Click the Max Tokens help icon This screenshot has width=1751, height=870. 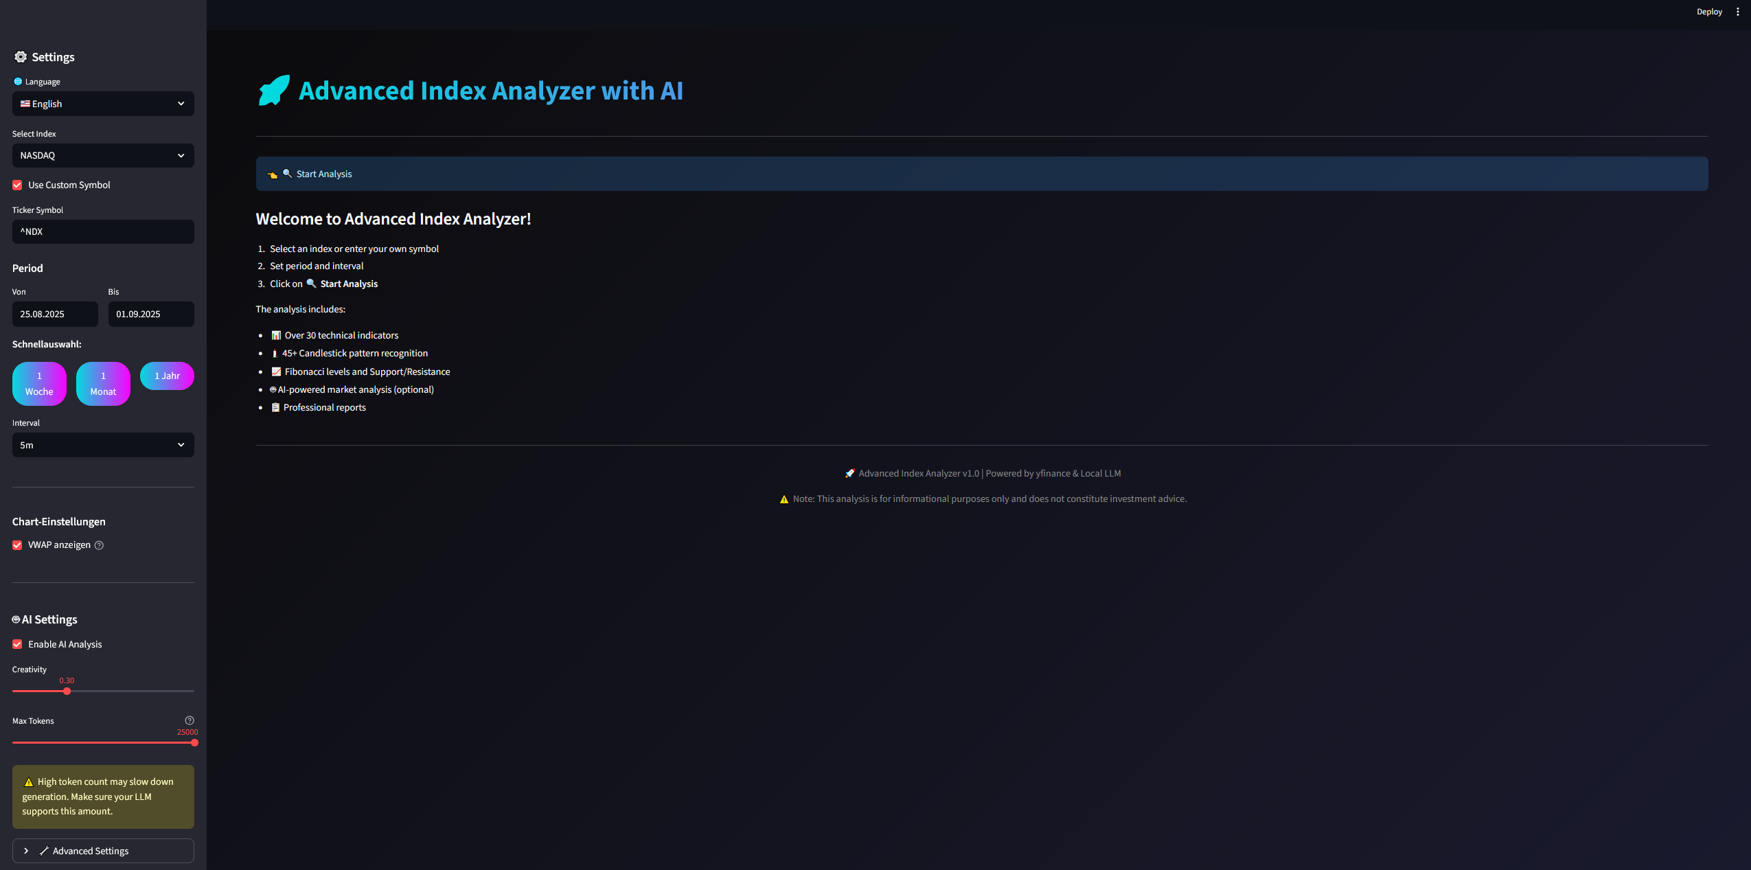click(x=190, y=720)
